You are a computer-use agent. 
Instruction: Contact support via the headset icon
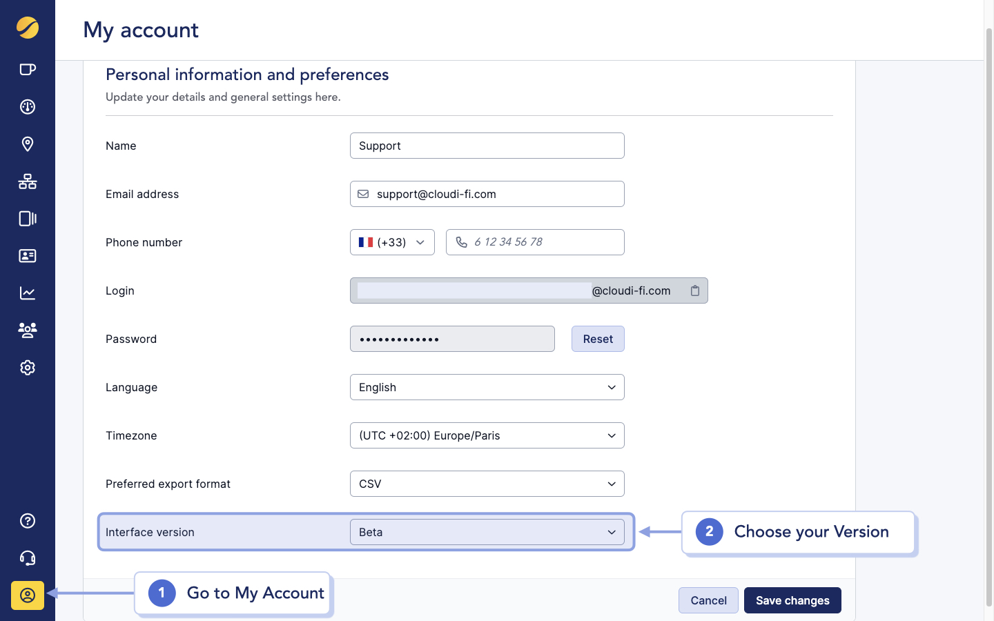pos(28,558)
